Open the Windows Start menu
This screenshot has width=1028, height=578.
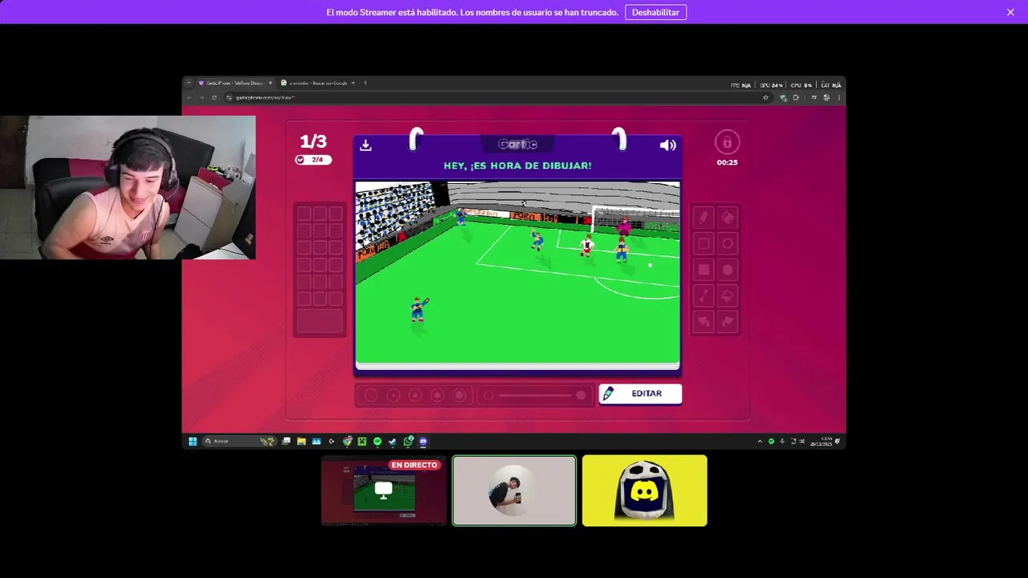point(193,442)
